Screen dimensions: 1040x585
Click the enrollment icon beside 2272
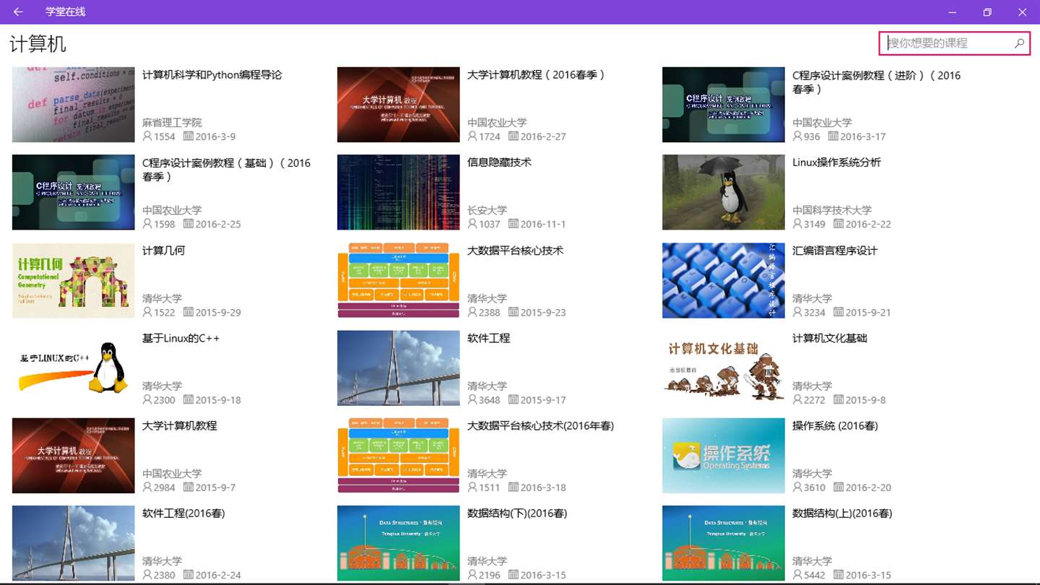click(x=797, y=399)
